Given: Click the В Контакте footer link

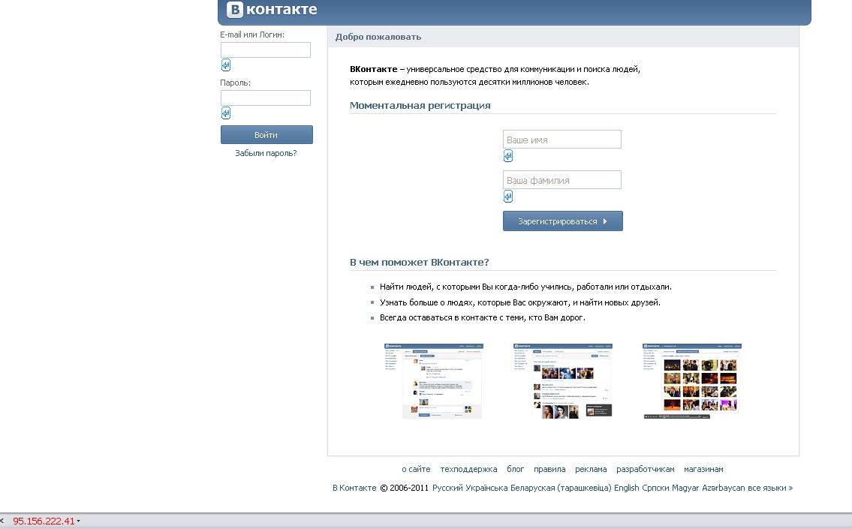Looking at the screenshot, I should coord(354,488).
